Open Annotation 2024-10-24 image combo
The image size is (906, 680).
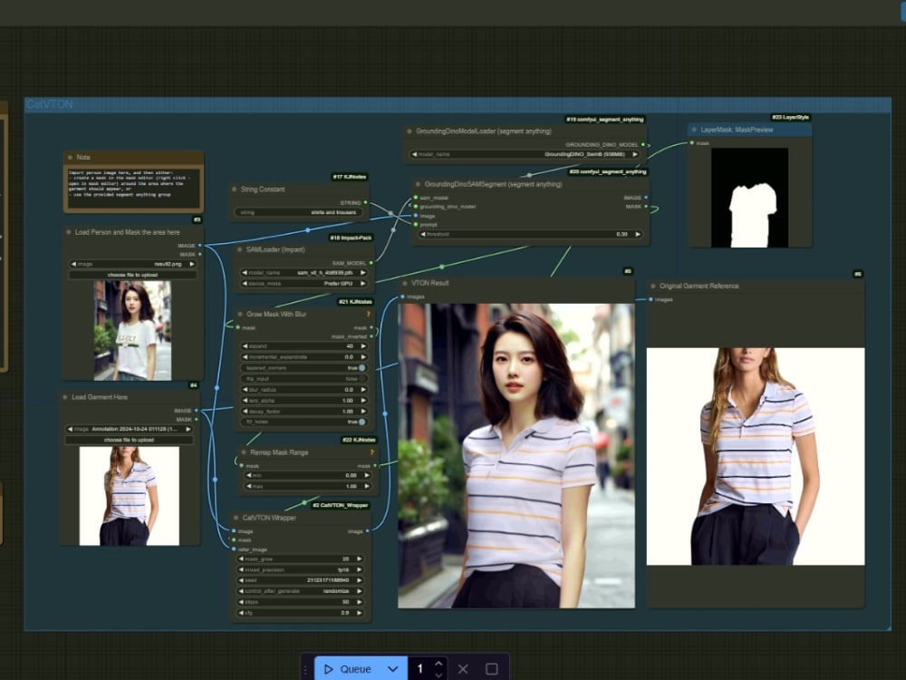[130, 429]
